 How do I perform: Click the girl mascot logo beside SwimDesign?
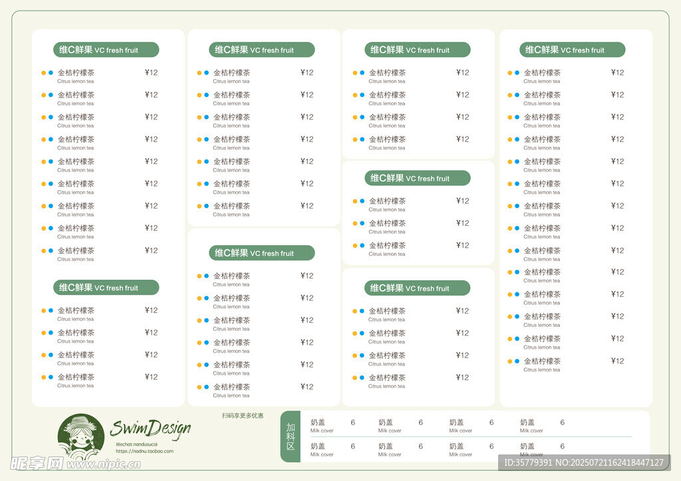(80, 437)
